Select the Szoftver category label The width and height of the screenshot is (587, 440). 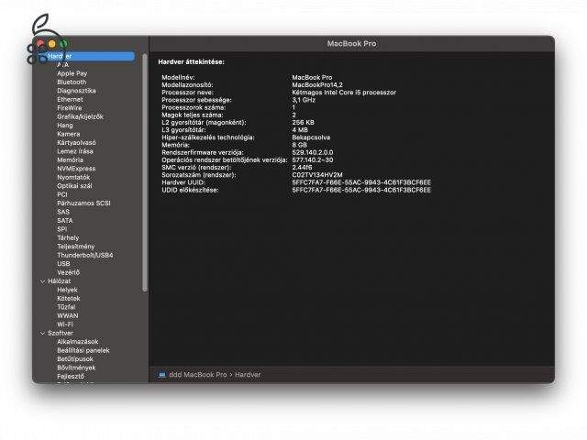click(x=61, y=333)
